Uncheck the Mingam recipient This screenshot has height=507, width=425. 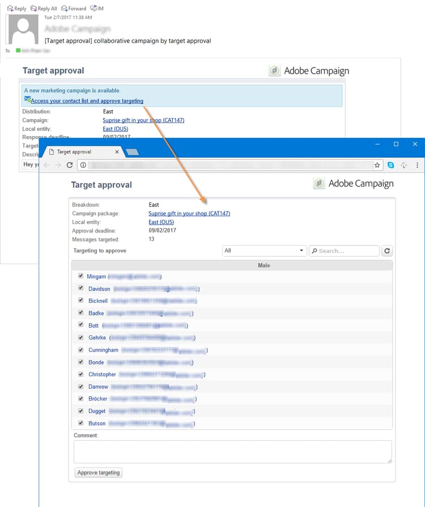pos(81,276)
